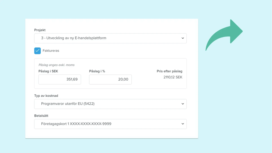272x153 pixels.
Task: Click the "Betalsätt" field label
Action: [x=41, y=116]
